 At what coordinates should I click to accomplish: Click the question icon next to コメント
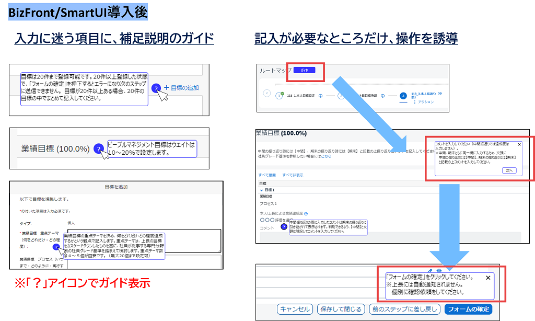click(x=284, y=227)
